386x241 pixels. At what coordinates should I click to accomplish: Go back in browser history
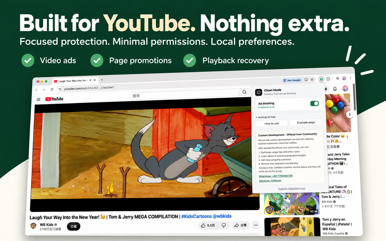[37, 90]
